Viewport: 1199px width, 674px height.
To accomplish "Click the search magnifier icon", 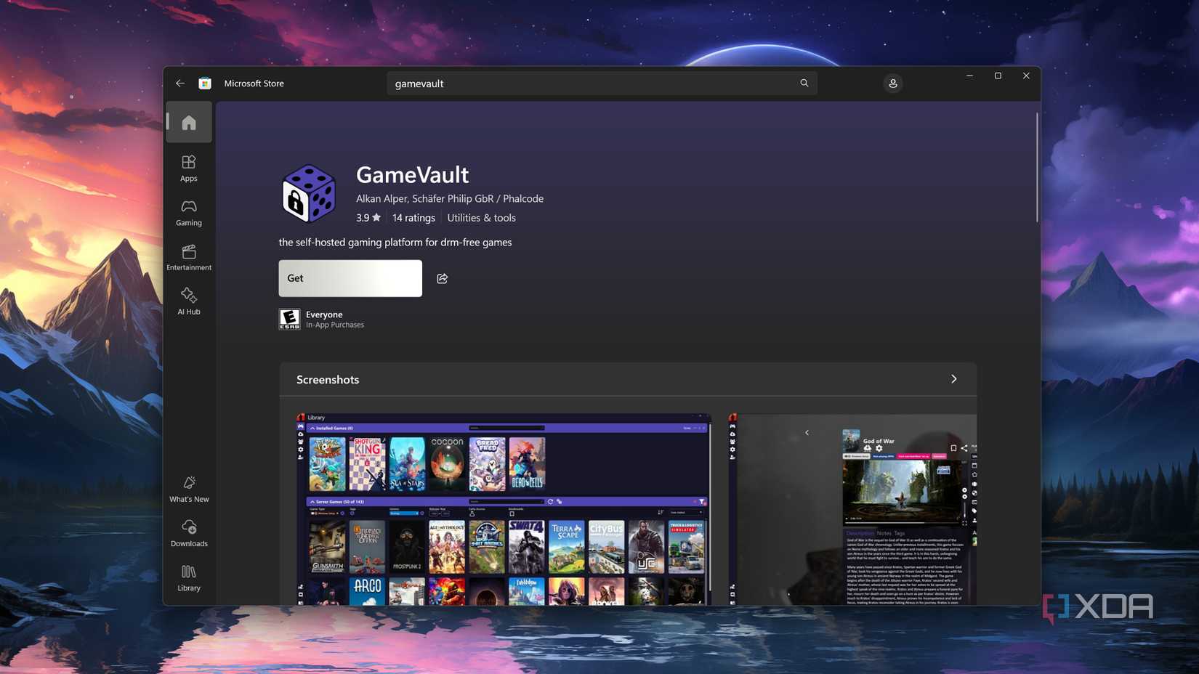I will pyautogui.click(x=804, y=83).
